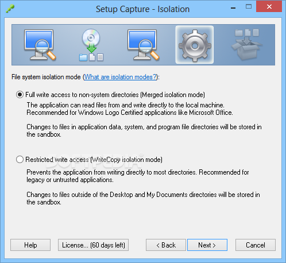Screen dimensions: 286x263
Task: Minimize the Setup Capture window
Action: pyautogui.click(x=233, y=7)
